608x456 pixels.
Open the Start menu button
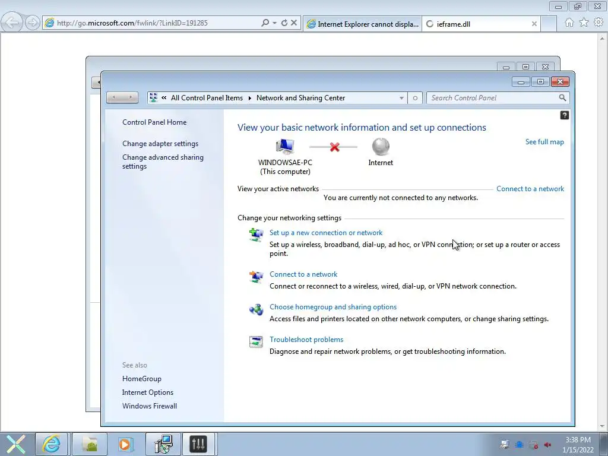pos(15,444)
